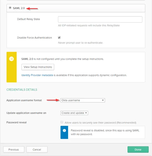This screenshot has width=152, height=156.
Task: Click the list icon in yellow banner
Action: point(12,59)
